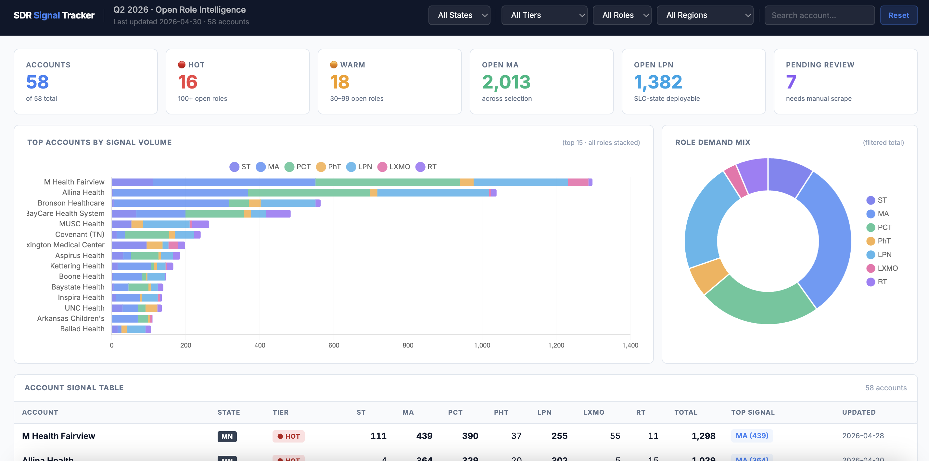This screenshot has height=461, width=929.
Task: Click the M Health Fairview bar in chart
Action: tap(352, 182)
